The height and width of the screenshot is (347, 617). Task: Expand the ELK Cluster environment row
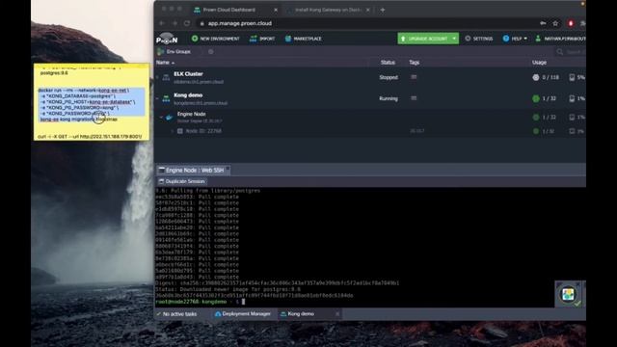tap(158, 77)
